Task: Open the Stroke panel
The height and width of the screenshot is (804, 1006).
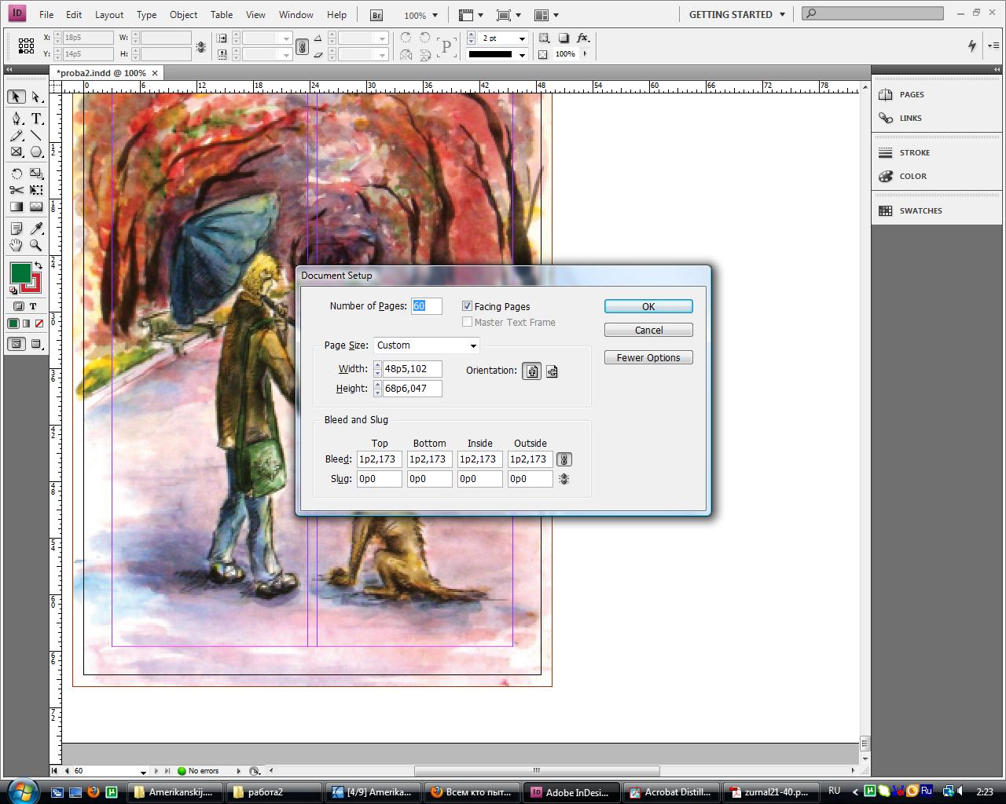Action: coord(914,152)
